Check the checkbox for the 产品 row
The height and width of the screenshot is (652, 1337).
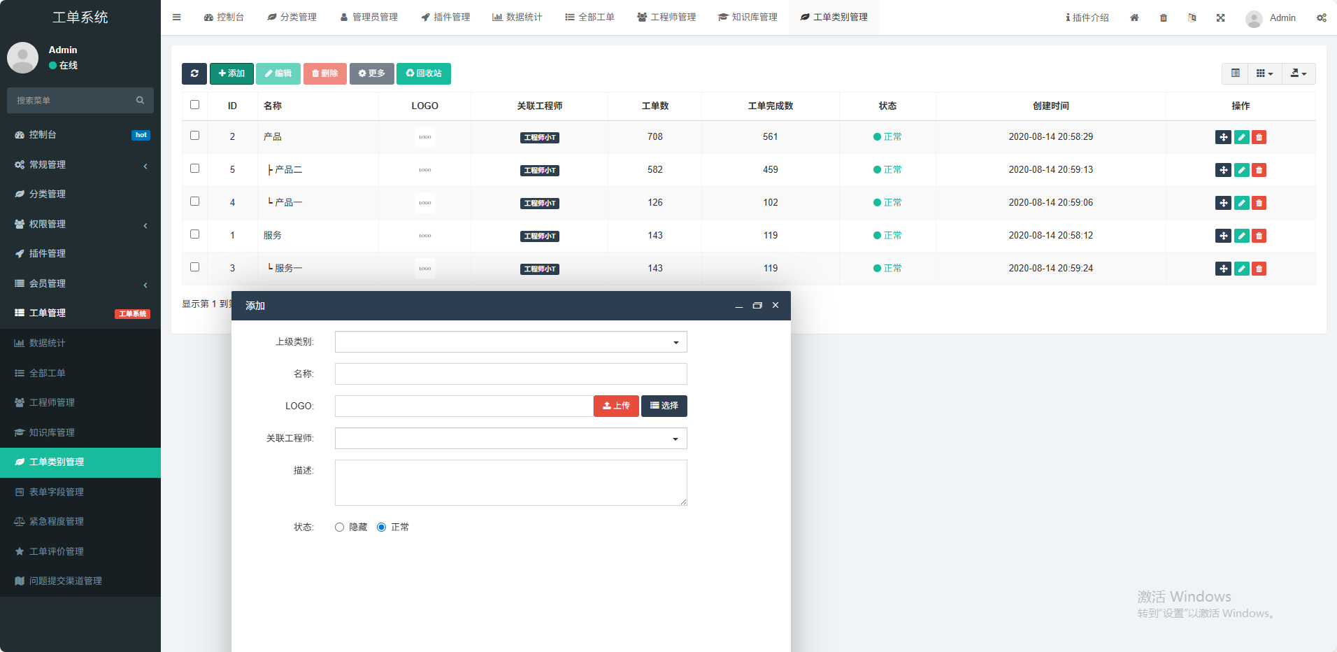pos(195,136)
